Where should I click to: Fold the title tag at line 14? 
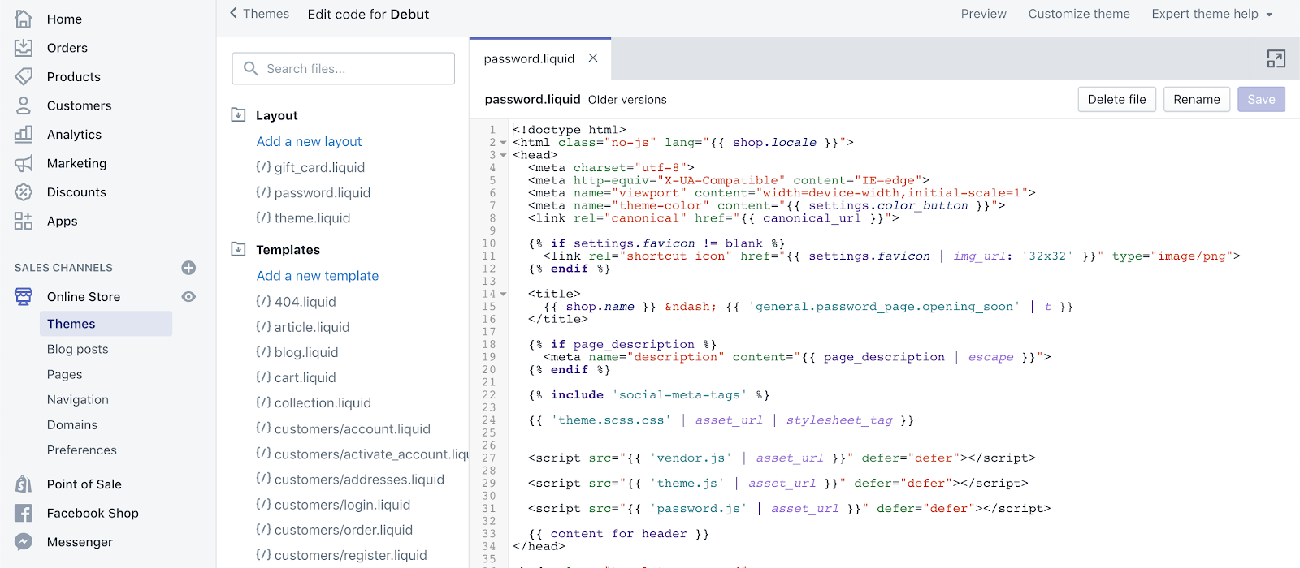(503, 294)
